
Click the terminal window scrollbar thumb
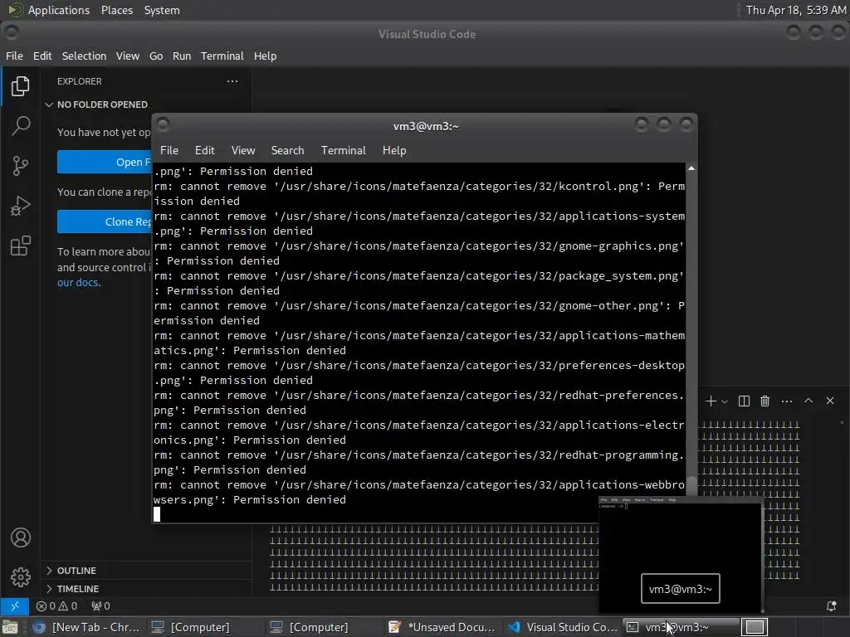pos(691,486)
